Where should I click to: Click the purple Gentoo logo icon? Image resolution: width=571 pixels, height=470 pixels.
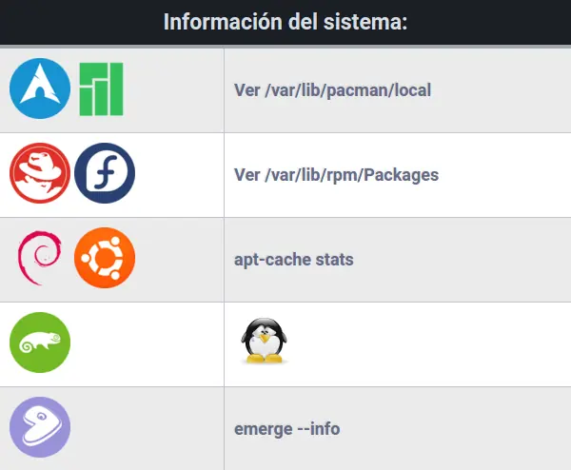40,427
